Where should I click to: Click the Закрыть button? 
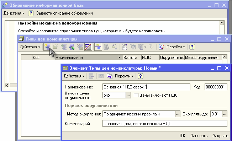pos(220,136)
